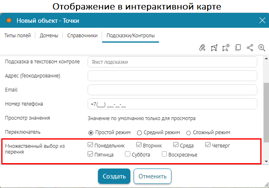This screenshot has height=188, width=269.
Task: Click the scroll down arrow in the form
Action: coord(266,160)
